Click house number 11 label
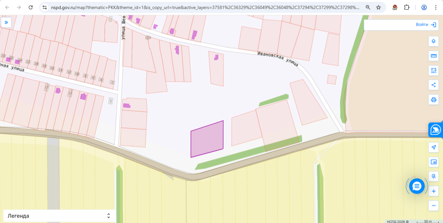Image resolution: width=443 pixels, height=223 pixels. coord(70,93)
